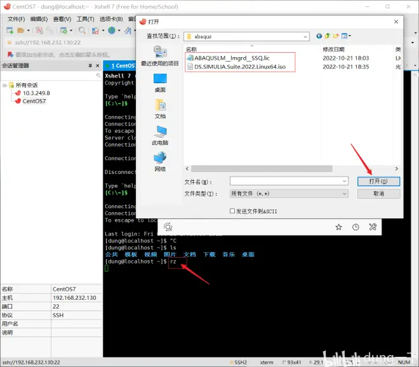Go to 桌面 in places bar
The width and height of the screenshot is (419, 367).
(160, 83)
